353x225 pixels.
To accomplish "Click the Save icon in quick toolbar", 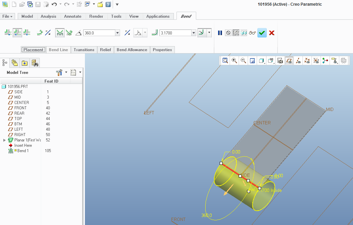I will pos(38,4).
